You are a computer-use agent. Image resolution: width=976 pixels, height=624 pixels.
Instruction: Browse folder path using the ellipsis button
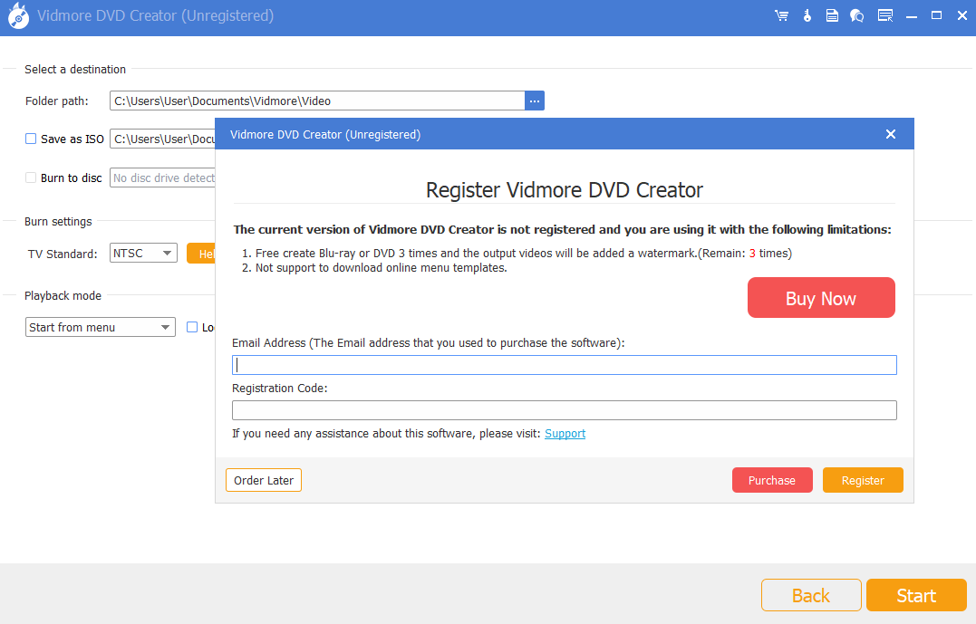(535, 101)
